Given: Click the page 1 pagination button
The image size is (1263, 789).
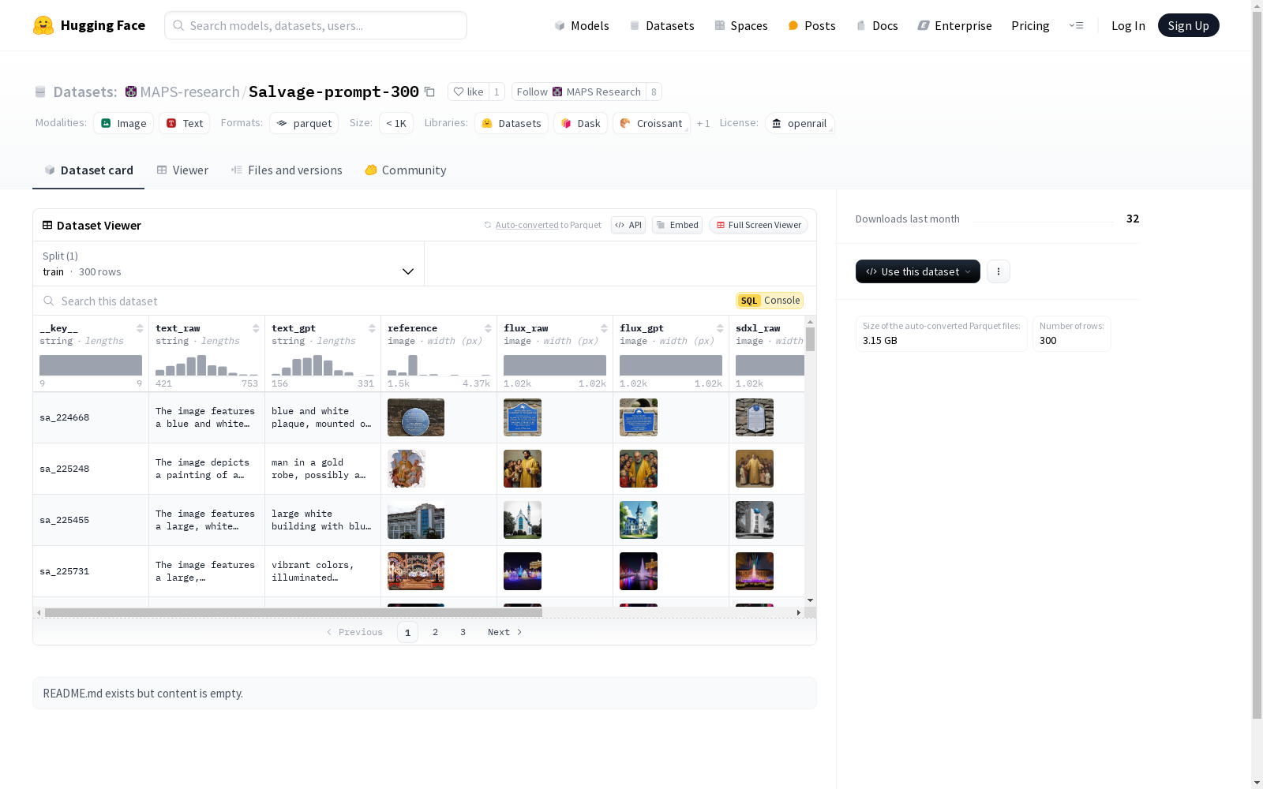Looking at the screenshot, I should (407, 632).
